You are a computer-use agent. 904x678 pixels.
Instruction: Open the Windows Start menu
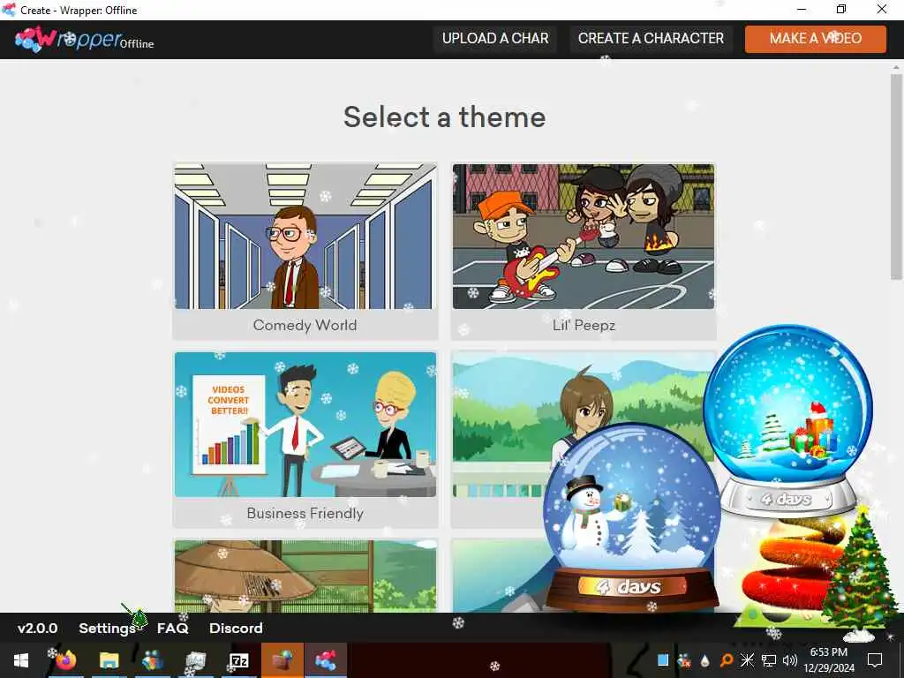(21, 660)
